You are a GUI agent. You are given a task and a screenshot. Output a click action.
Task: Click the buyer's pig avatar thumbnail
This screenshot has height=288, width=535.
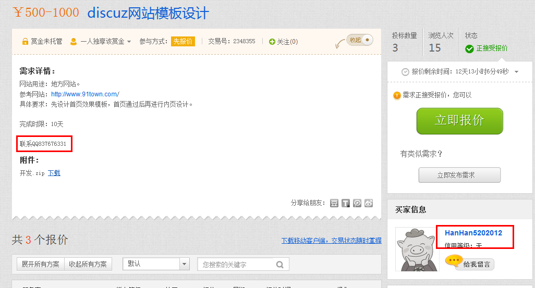(x=417, y=249)
